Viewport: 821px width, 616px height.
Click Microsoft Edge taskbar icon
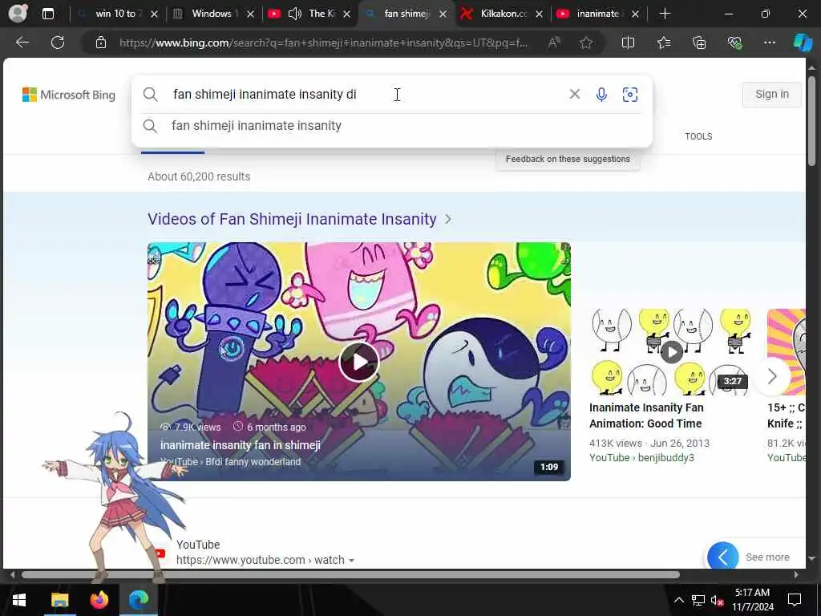click(139, 600)
